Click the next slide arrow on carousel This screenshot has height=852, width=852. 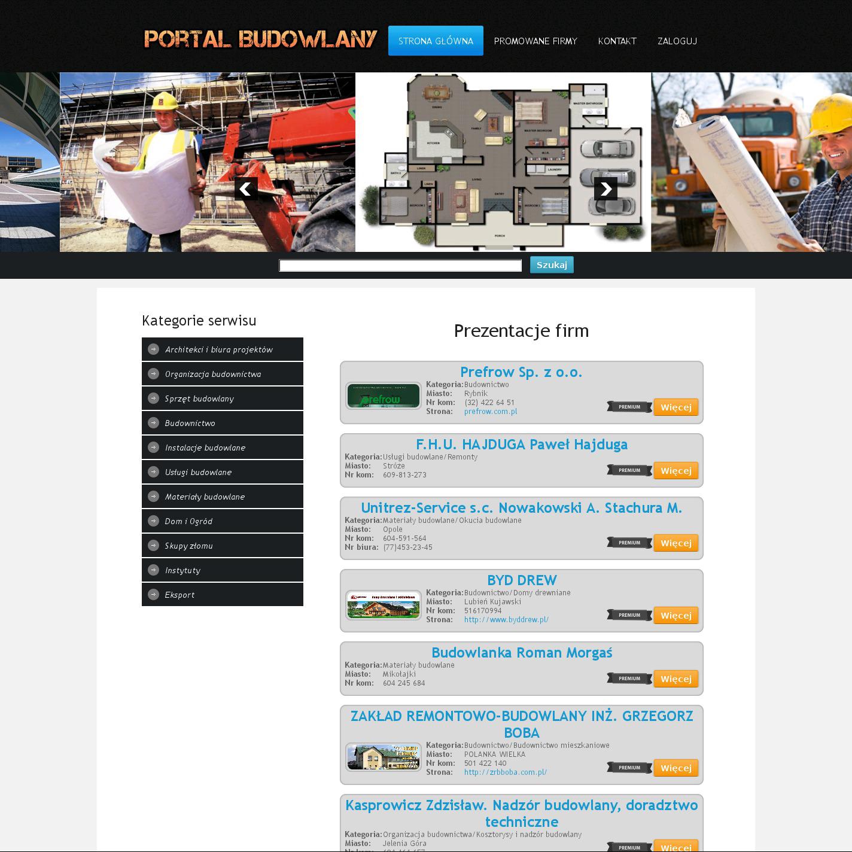point(605,189)
